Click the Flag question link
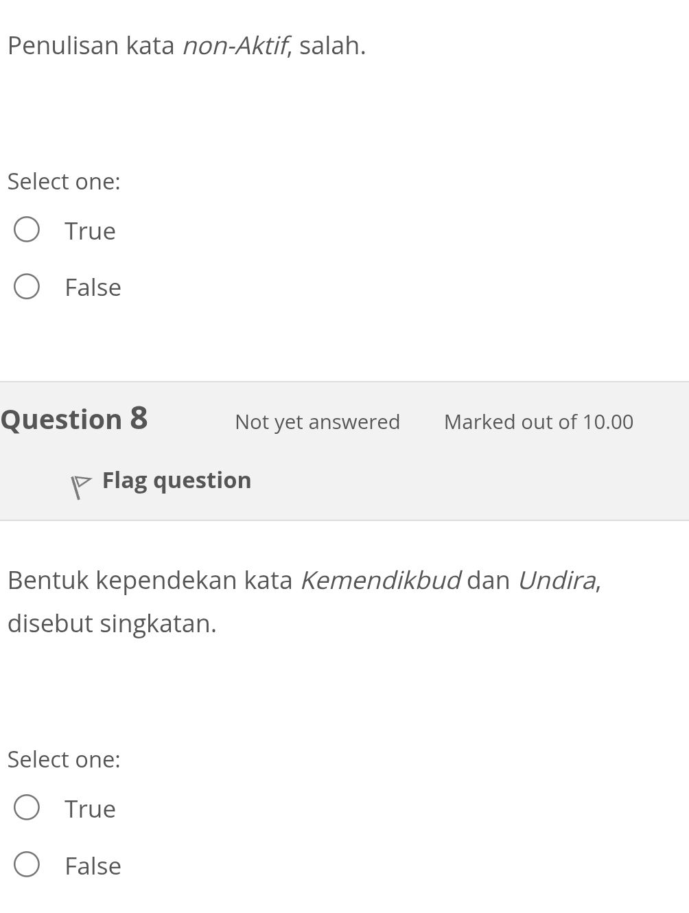 click(x=176, y=480)
